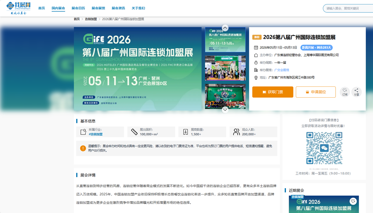
Task: Click the 工作时间 hours text under the QR code
Action: (323, 173)
